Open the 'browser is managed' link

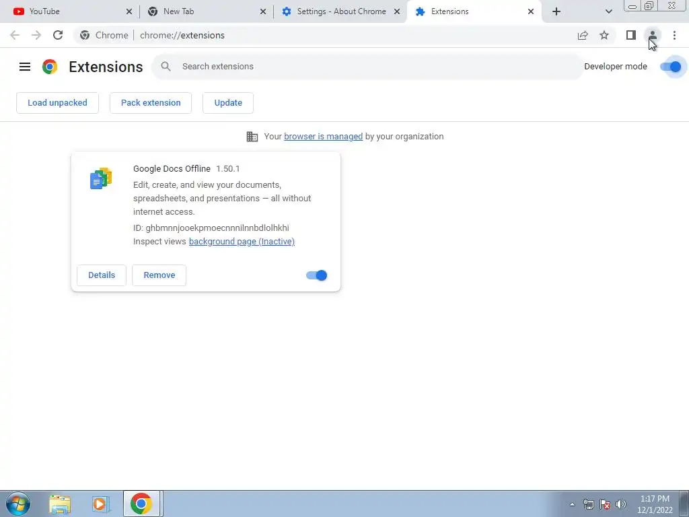pos(324,136)
